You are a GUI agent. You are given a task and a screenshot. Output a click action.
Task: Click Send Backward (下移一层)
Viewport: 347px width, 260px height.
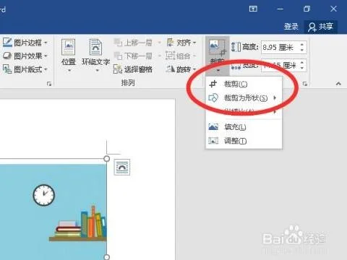[x=133, y=56]
